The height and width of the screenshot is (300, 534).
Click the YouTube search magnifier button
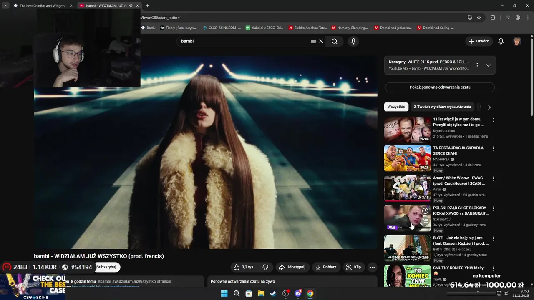click(x=335, y=41)
